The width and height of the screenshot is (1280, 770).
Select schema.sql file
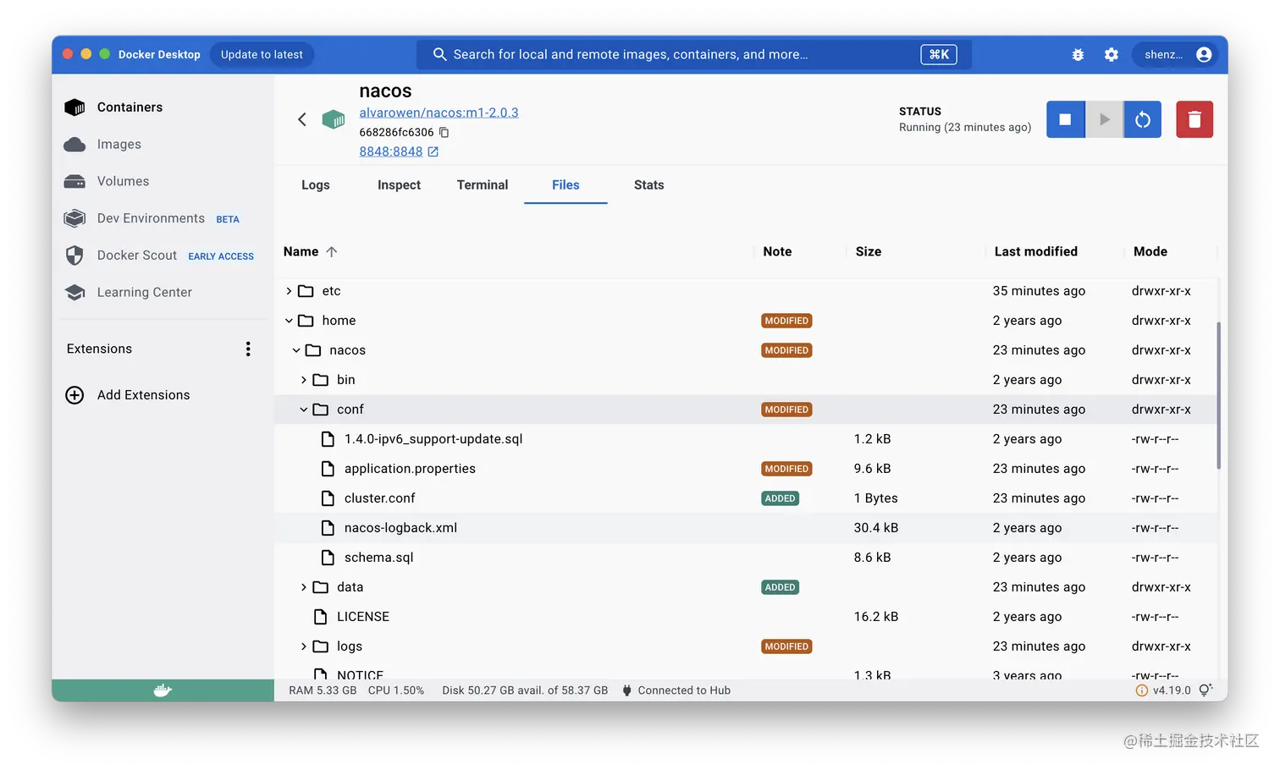point(379,558)
